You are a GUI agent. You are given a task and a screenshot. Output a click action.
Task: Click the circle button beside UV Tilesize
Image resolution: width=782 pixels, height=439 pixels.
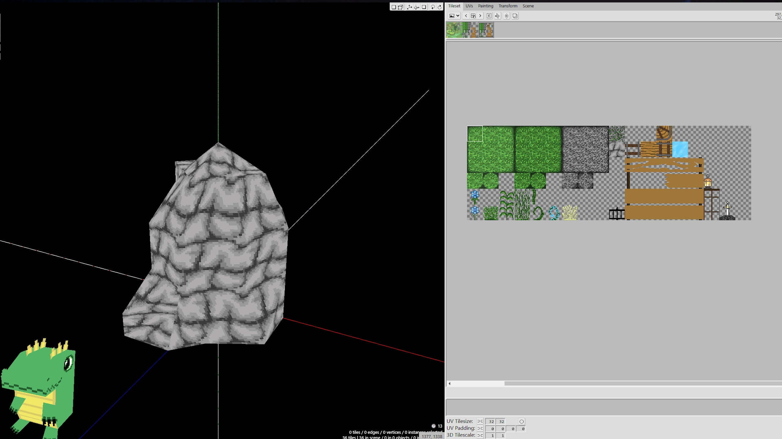click(x=521, y=422)
